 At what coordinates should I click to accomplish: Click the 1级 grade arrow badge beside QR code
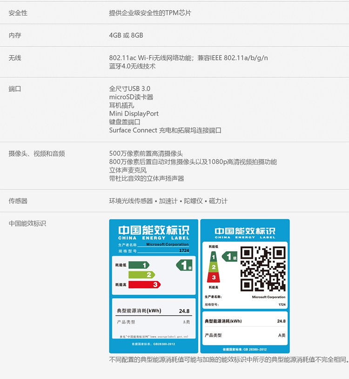pyautogui.click(x=229, y=256)
